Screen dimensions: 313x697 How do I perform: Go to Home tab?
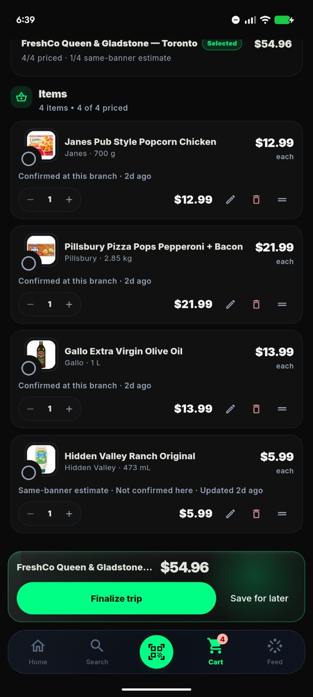point(38,652)
